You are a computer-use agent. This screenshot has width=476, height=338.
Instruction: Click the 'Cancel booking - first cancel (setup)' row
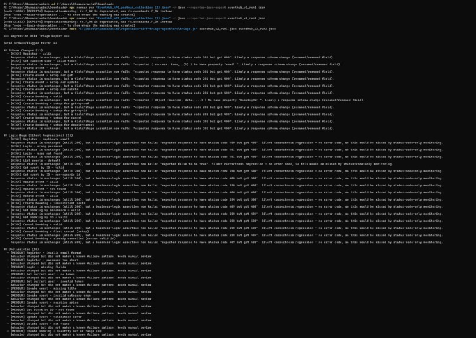(x=48, y=232)
